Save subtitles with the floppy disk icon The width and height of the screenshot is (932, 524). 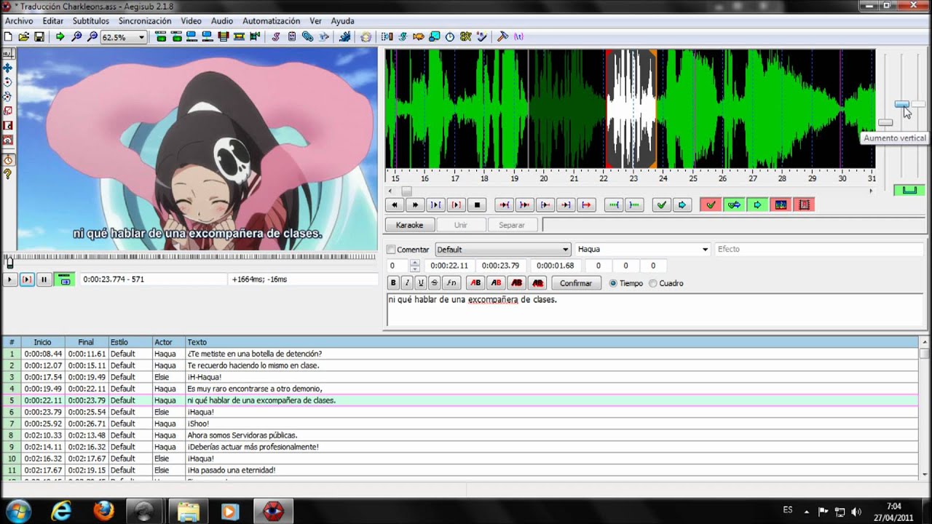coord(39,36)
